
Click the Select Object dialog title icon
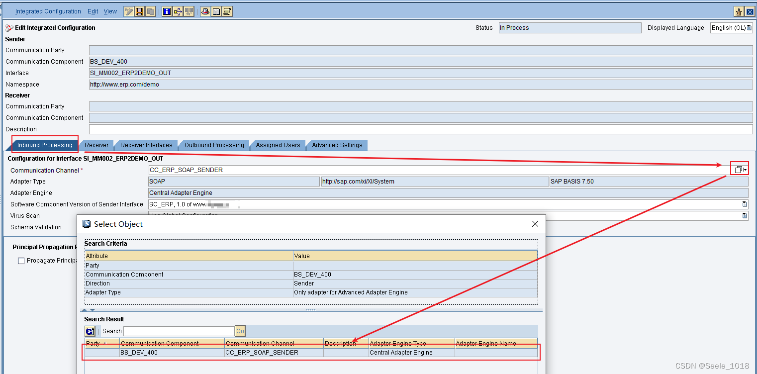[x=87, y=224]
